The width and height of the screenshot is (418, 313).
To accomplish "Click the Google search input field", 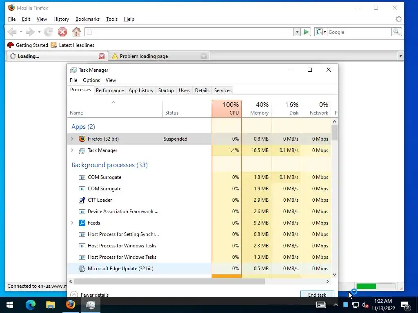I will click(x=359, y=32).
